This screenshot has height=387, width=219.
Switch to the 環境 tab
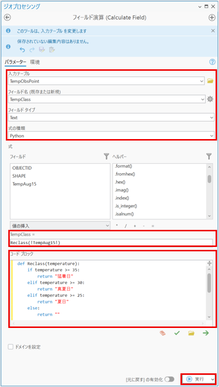tap(35, 62)
